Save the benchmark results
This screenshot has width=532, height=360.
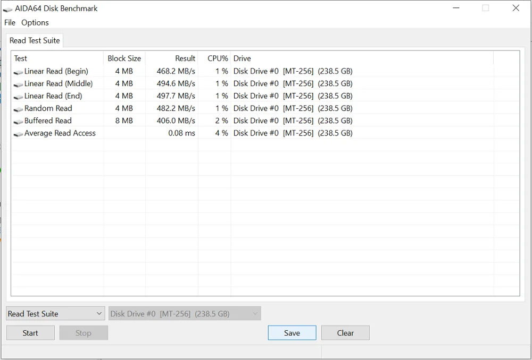click(292, 333)
